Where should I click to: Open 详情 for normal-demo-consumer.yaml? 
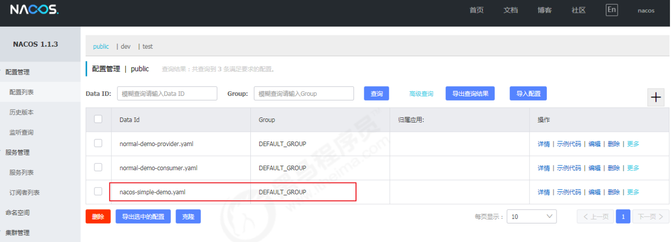(x=544, y=168)
